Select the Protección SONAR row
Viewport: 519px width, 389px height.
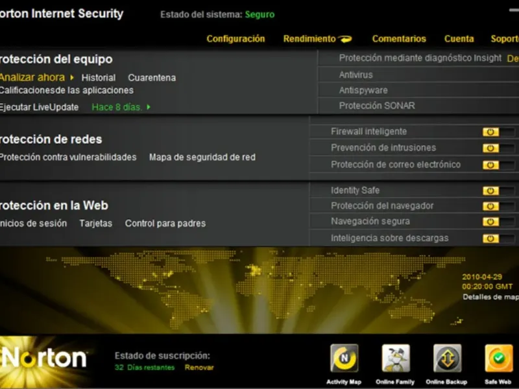(418, 106)
